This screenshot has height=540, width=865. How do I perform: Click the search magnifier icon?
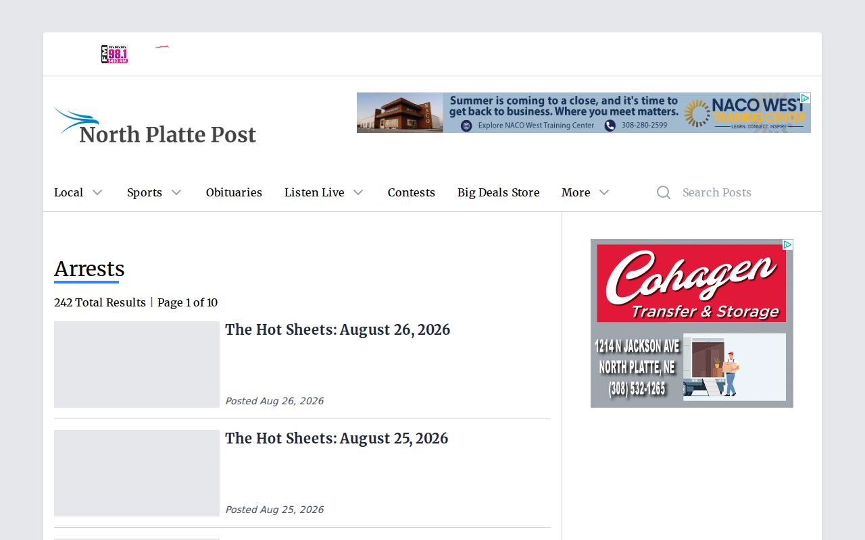[x=664, y=192]
